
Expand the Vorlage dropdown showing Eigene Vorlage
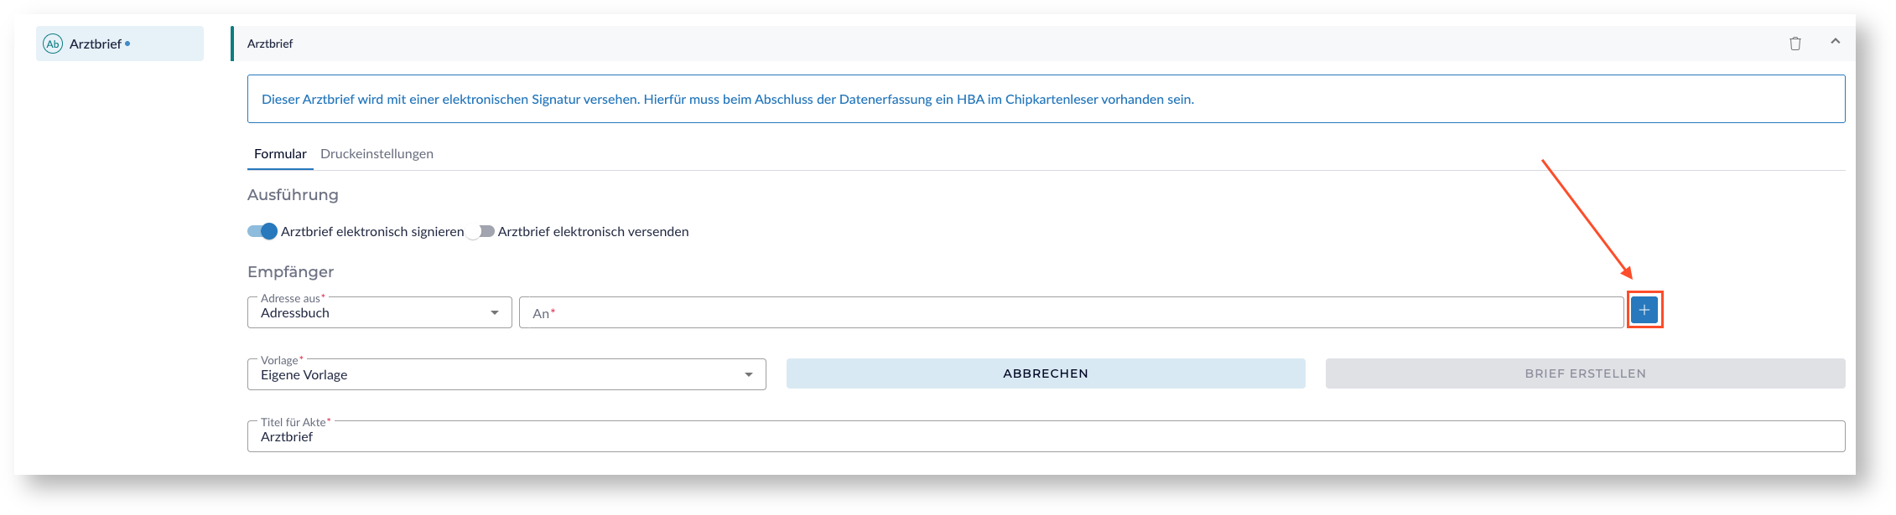pyautogui.click(x=748, y=375)
